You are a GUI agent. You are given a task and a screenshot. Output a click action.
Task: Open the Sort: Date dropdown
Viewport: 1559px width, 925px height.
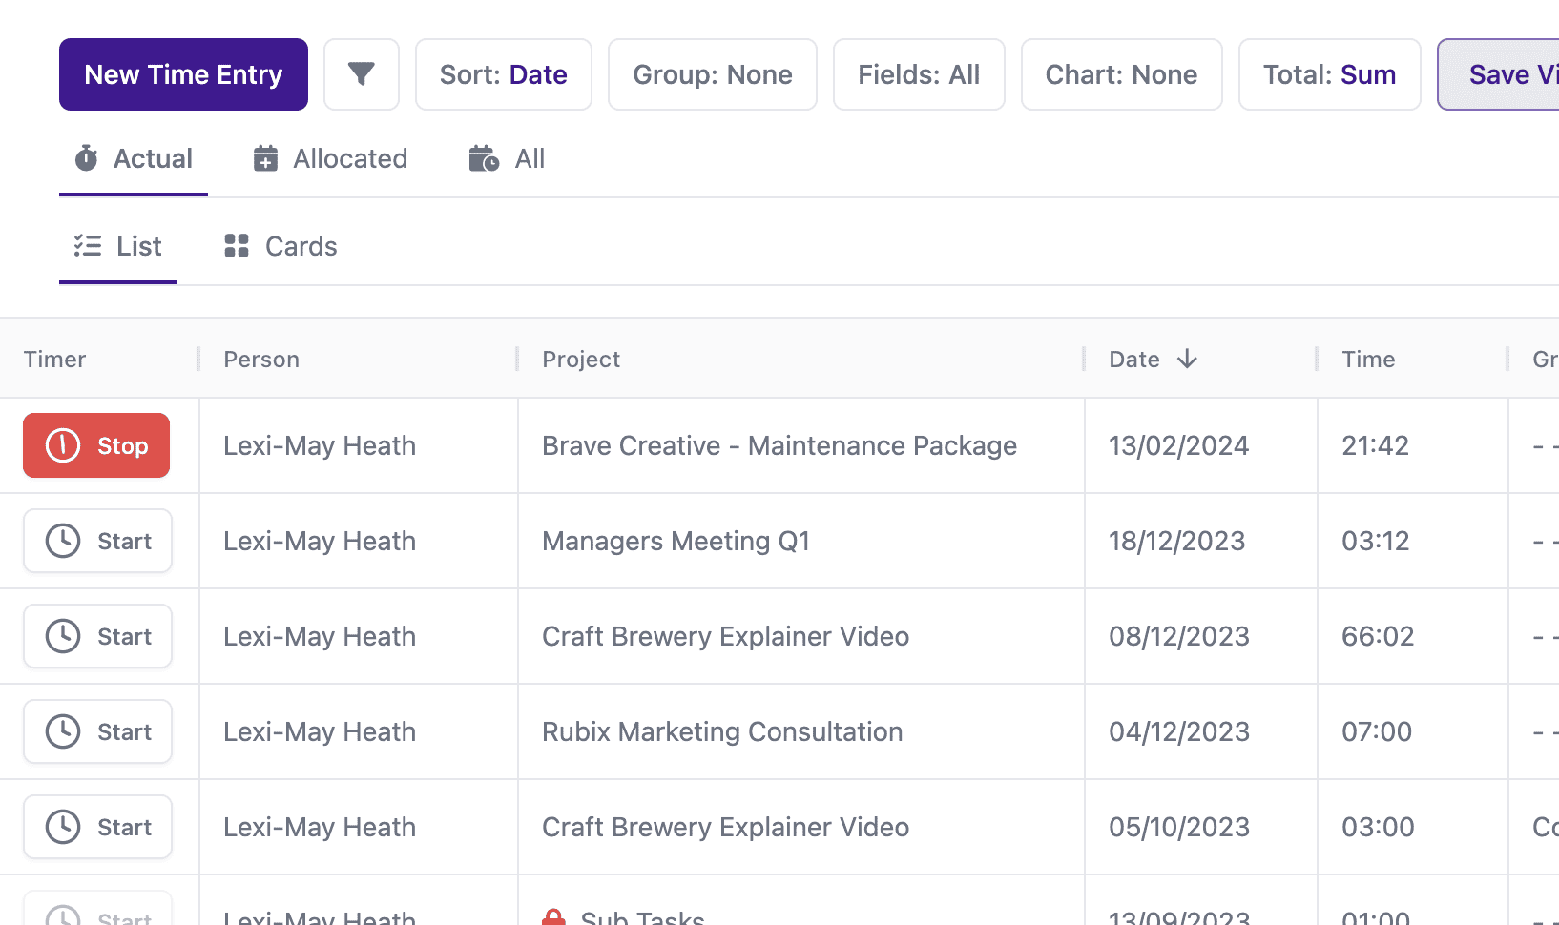point(503,74)
